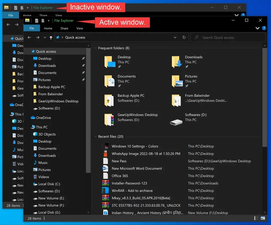Open Share ribbon tab in active window

tap(64, 28)
